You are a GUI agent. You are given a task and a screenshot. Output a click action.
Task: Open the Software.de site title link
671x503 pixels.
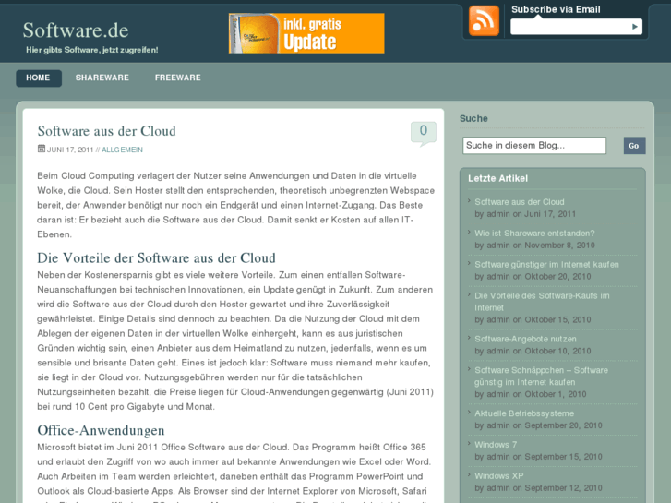pyautogui.click(x=76, y=30)
